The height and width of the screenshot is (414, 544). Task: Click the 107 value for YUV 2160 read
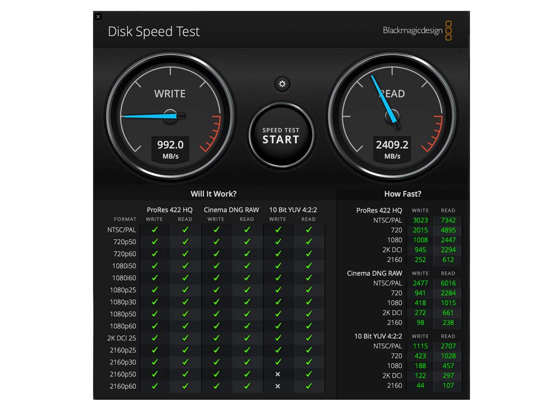[448, 385]
